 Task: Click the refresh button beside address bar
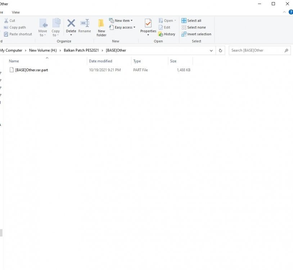point(221,50)
